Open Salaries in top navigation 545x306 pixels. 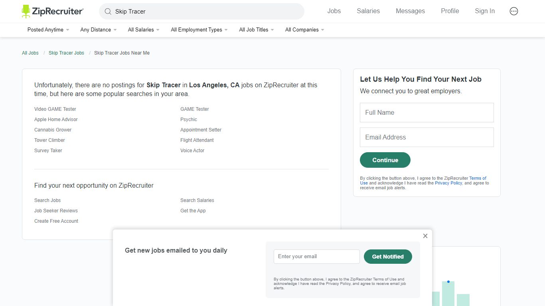point(368,11)
